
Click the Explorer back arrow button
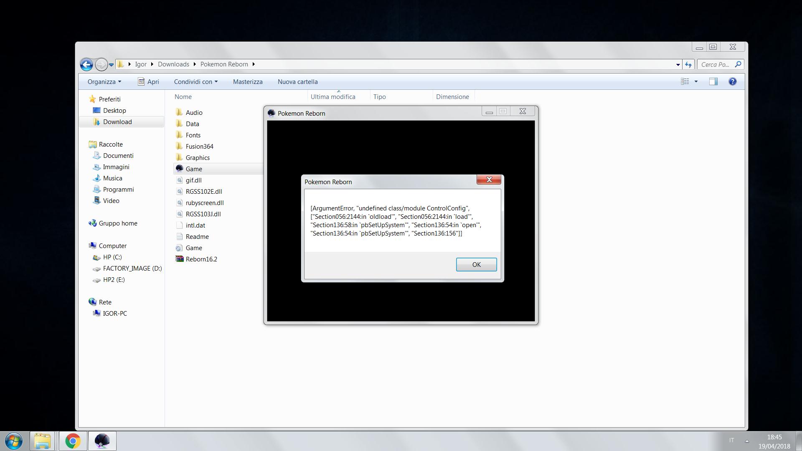86,64
